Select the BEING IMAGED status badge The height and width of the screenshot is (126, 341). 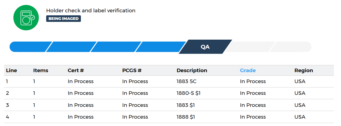tap(63, 19)
